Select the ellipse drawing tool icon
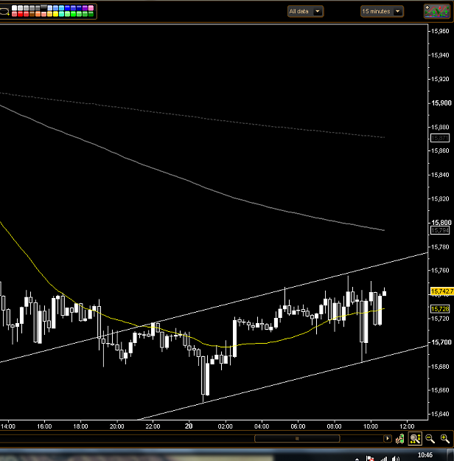The height and width of the screenshot is (461, 454). [4, 12]
